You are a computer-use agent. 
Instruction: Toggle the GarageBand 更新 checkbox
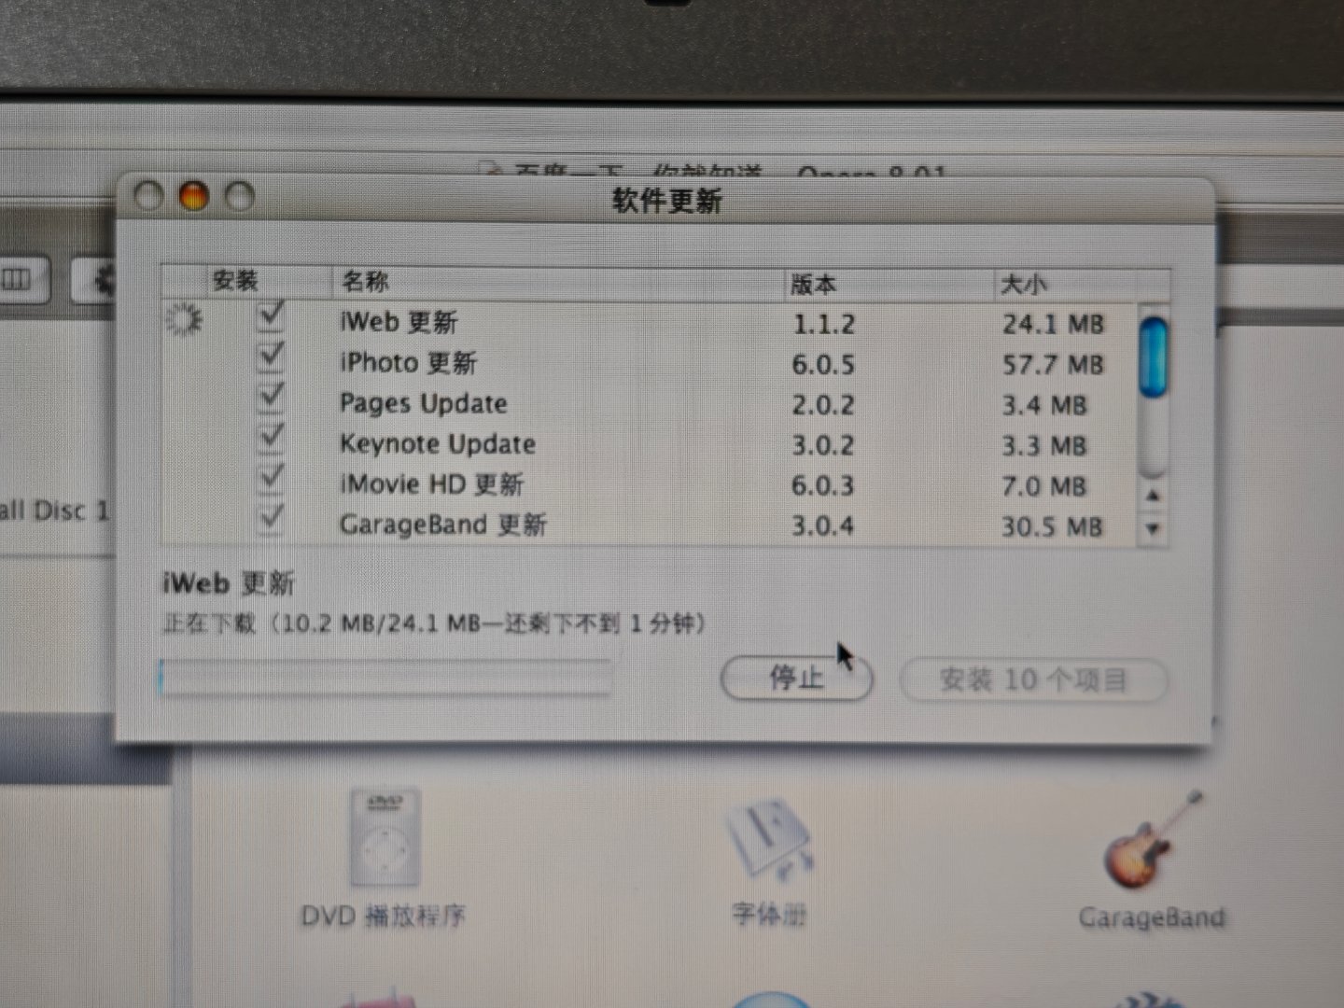coord(270,518)
